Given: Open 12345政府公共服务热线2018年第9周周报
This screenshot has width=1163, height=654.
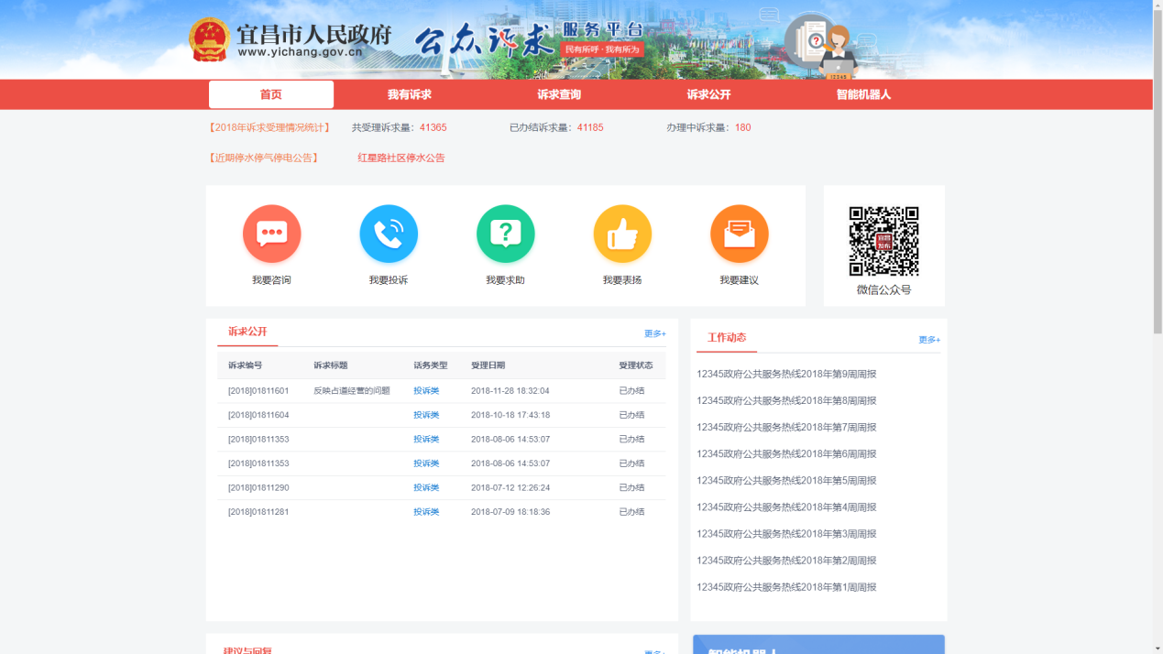Looking at the screenshot, I should [786, 374].
